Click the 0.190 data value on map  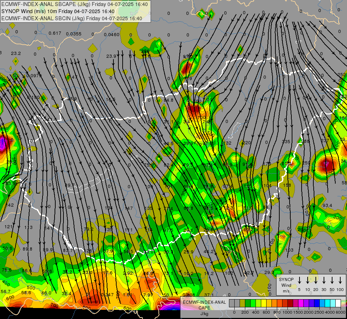coord(33,97)
